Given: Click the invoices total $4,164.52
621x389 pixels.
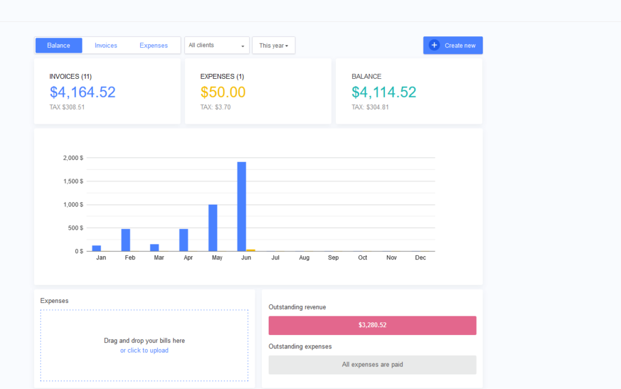Looking at the screenshot, I should click(x=82, y=92).
